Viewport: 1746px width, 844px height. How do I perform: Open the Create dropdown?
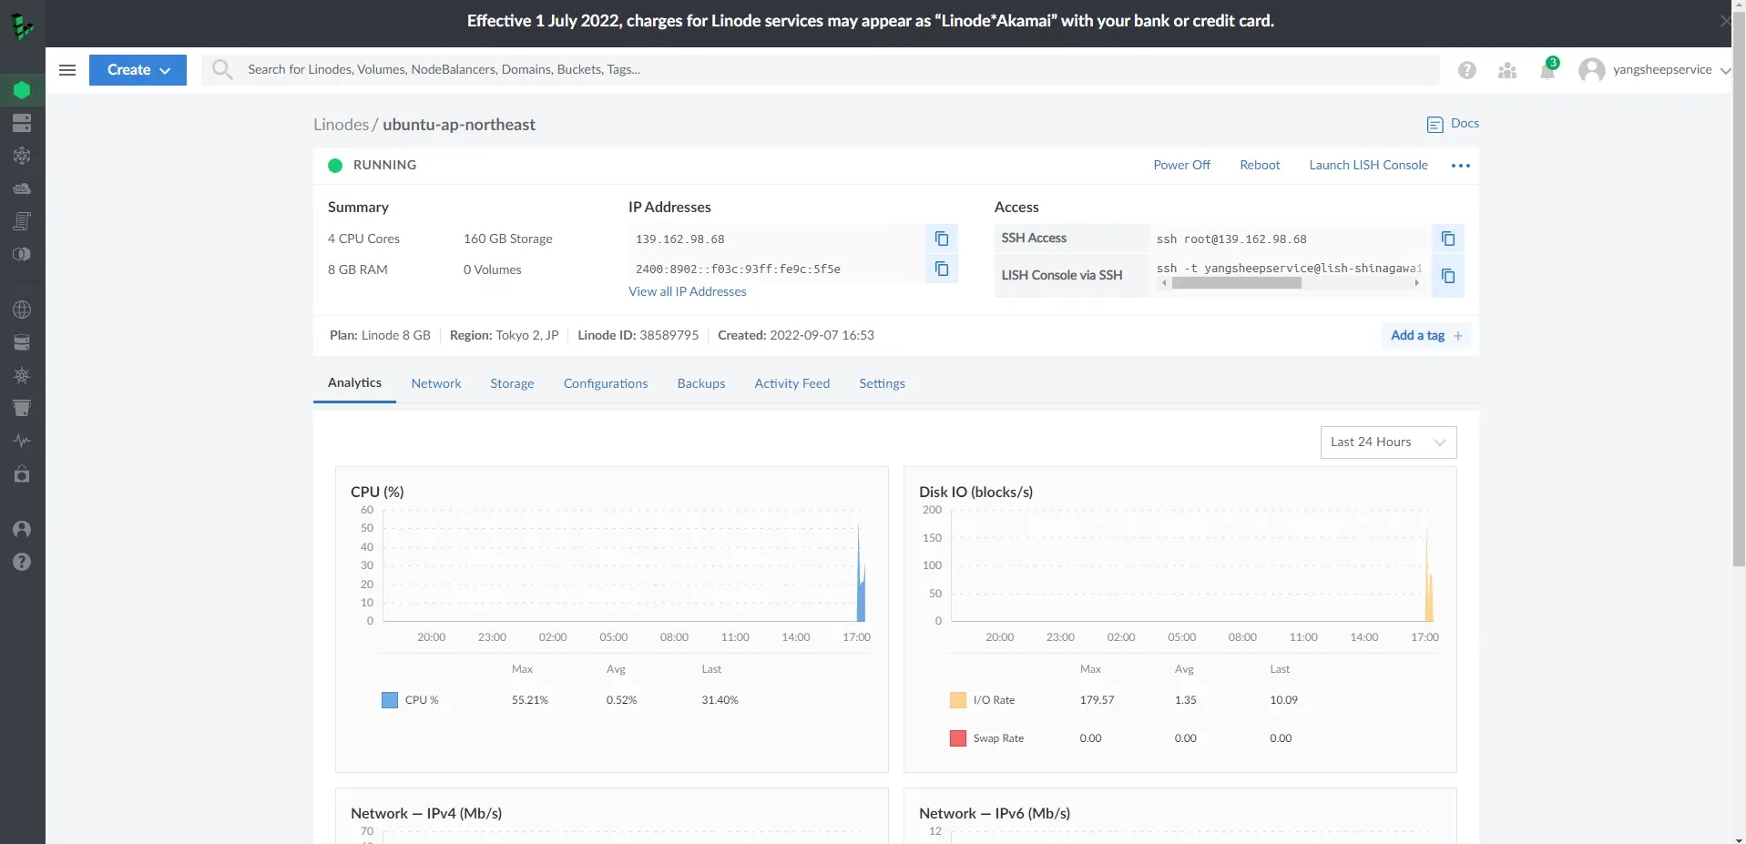coord(138,70)
